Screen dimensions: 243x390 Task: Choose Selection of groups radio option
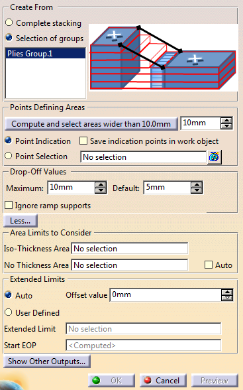point(9,38)
